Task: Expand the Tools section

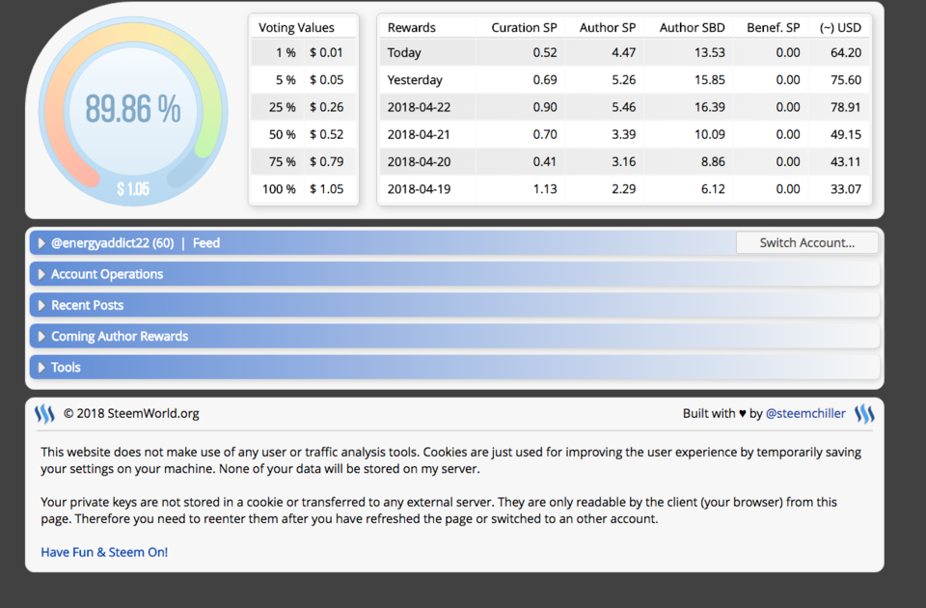Action: click(x=454, y=367)
